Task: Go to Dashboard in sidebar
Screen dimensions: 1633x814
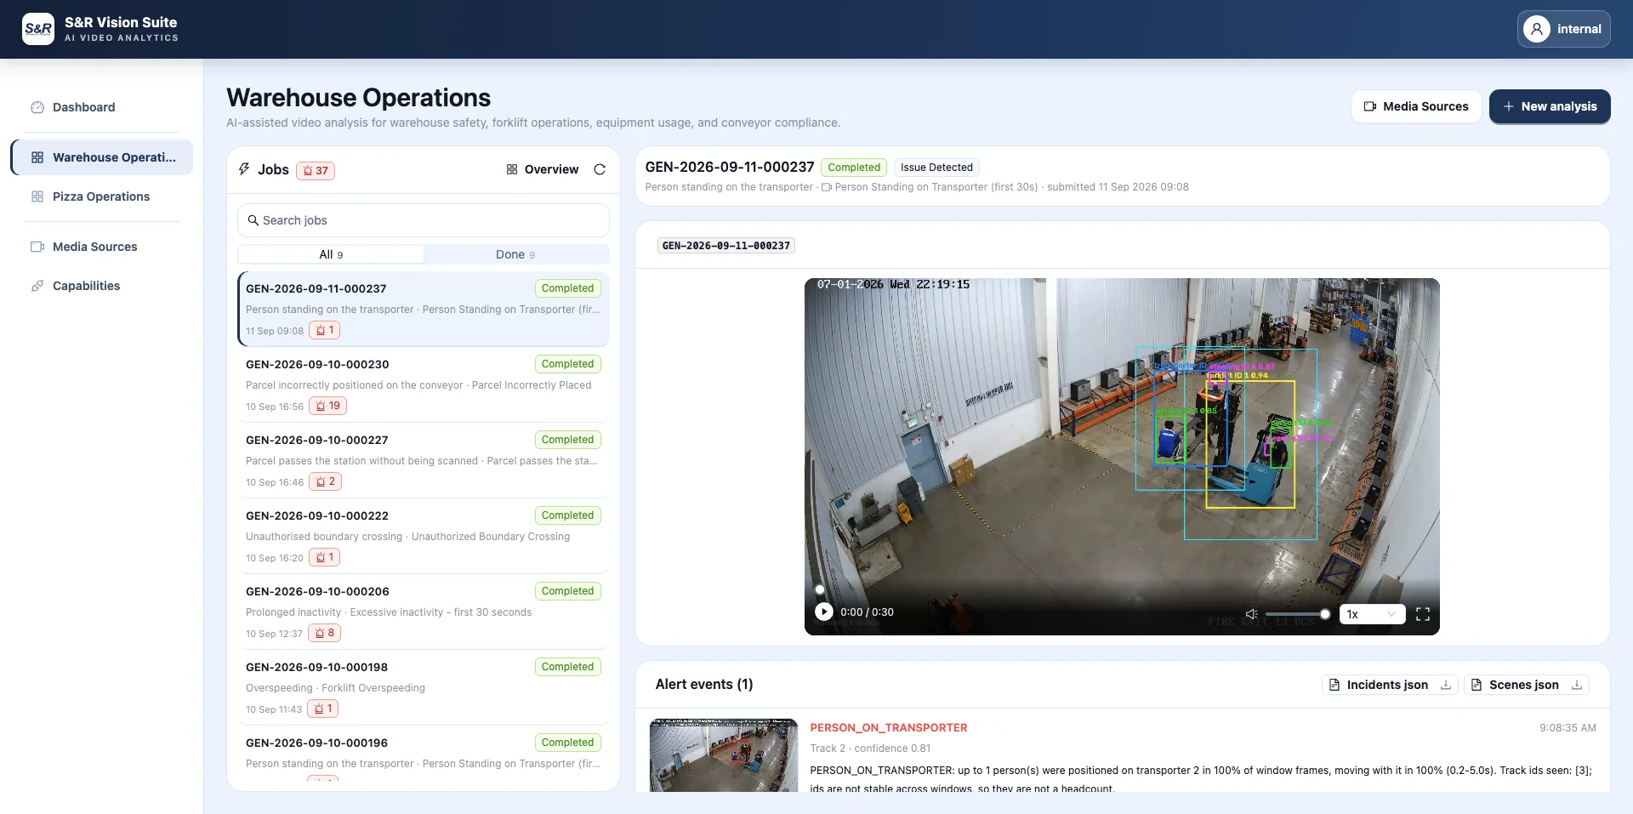Action: point(83,107)
